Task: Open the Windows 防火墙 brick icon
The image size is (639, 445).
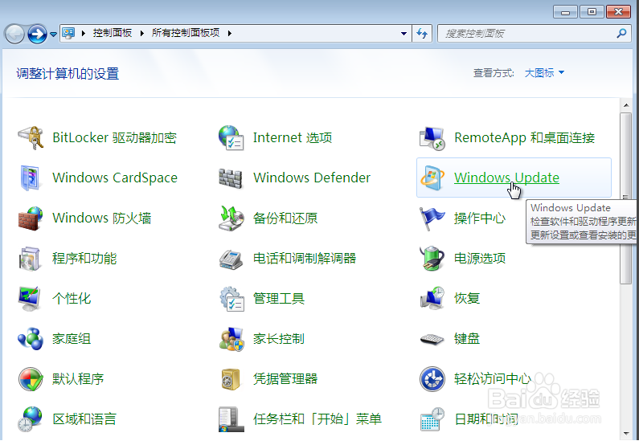Action: [31, 218]
